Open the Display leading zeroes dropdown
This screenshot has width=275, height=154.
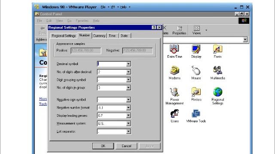(x=128, y=115)
